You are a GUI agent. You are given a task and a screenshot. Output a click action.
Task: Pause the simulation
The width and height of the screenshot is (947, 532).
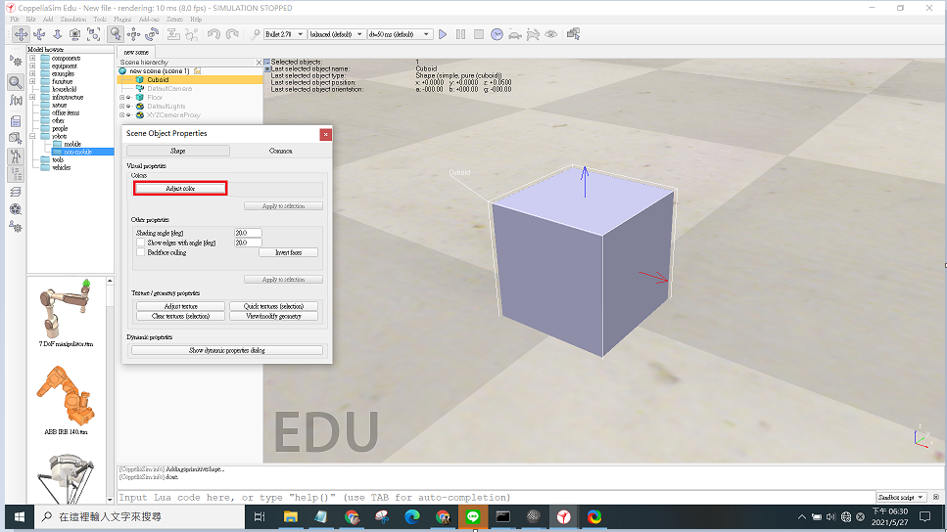[x=461, y=34]
